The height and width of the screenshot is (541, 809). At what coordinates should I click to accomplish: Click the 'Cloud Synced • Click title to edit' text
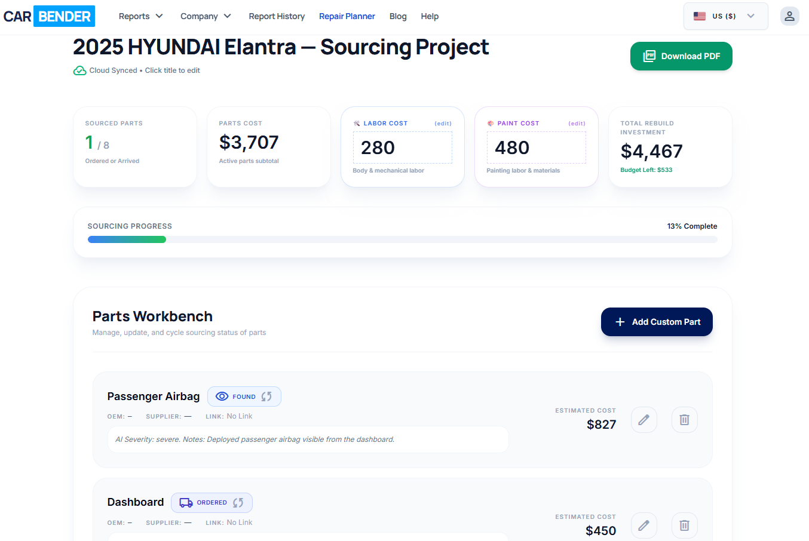pyautogui.click(x=145, y=70)
